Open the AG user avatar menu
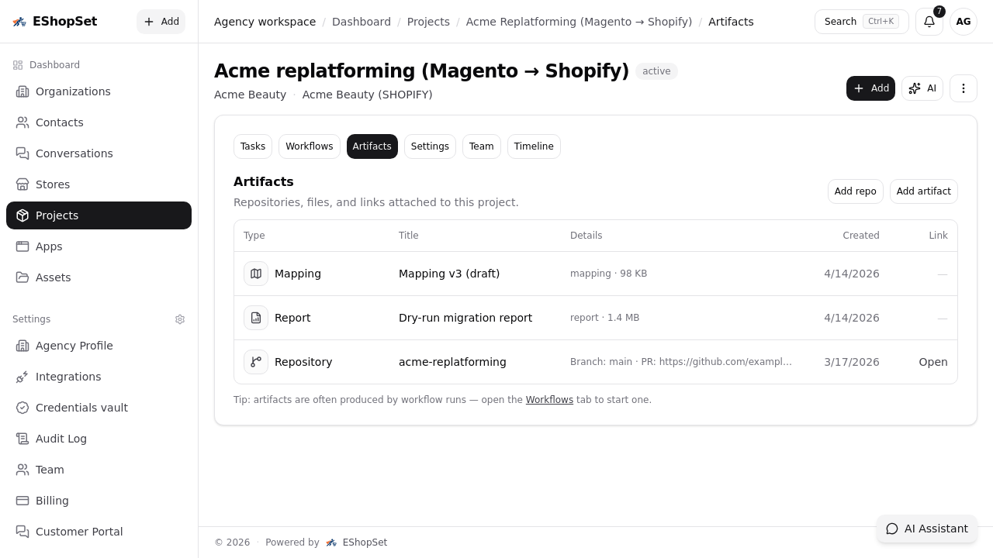The width and height of the screenshot is (993, 558). pos(963,22)
